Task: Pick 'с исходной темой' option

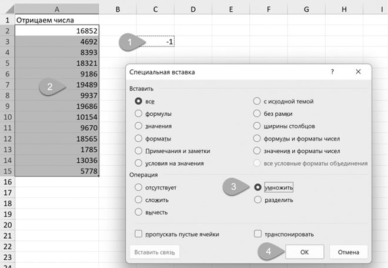Action: click(x=257, y=101)
